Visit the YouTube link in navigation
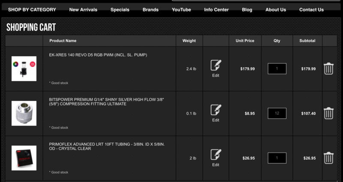Image resolution: width=343 pixels, height=182 pixels. tap(181, 9)
